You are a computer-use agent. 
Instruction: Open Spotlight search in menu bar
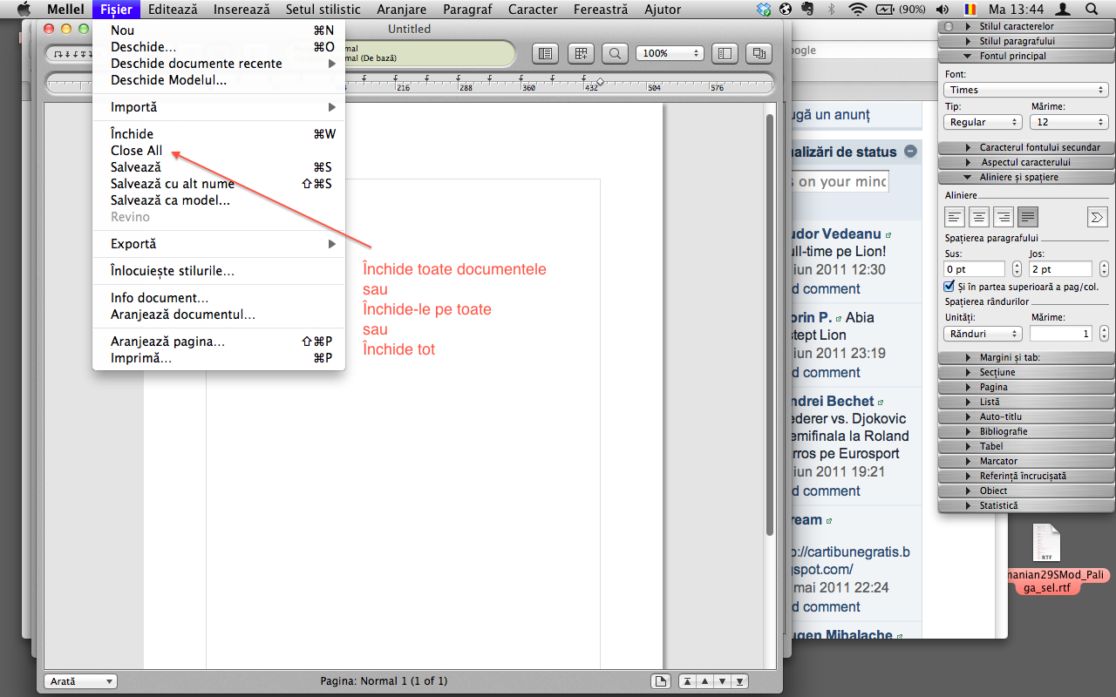click(1092, 10)
